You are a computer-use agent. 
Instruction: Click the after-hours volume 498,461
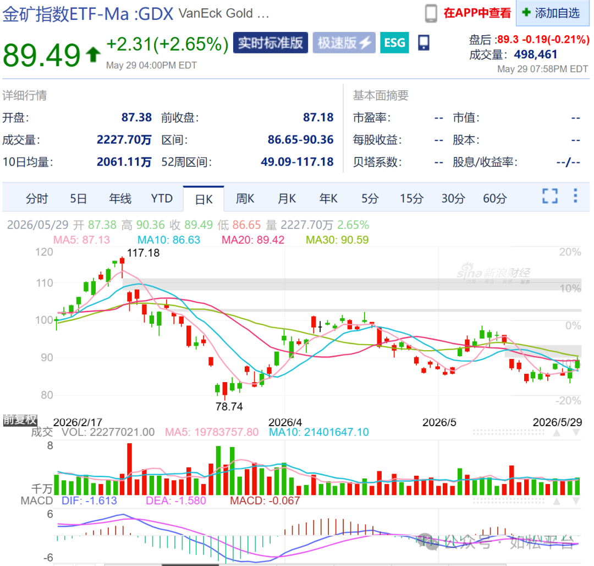(x=535, y=55)
